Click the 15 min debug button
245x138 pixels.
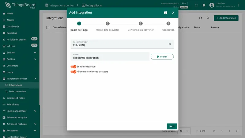(162, 57)
